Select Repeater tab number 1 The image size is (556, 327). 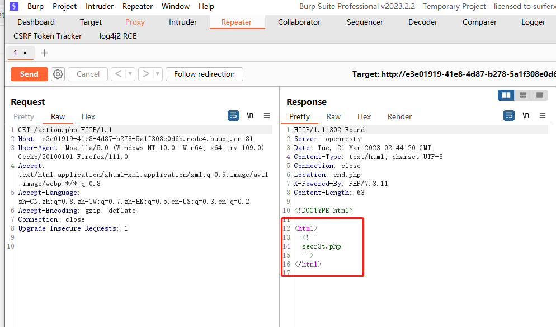pos(15,53)
